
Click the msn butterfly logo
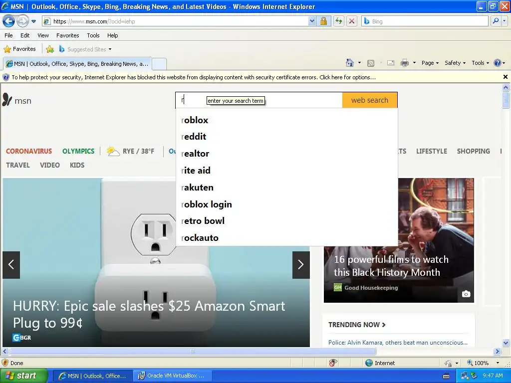[x=17, y=100]
